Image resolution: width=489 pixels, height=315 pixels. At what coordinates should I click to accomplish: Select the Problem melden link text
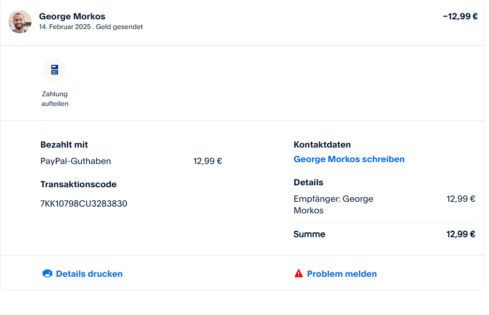pos(342,274)
